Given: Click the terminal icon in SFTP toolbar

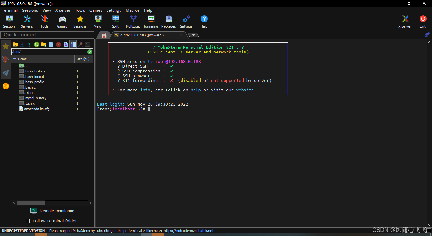Looking at the screenshot, I should tap(88, 44).
